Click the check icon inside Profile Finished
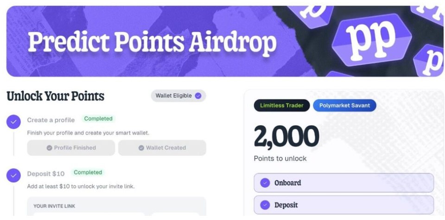 tap(49, 148)
